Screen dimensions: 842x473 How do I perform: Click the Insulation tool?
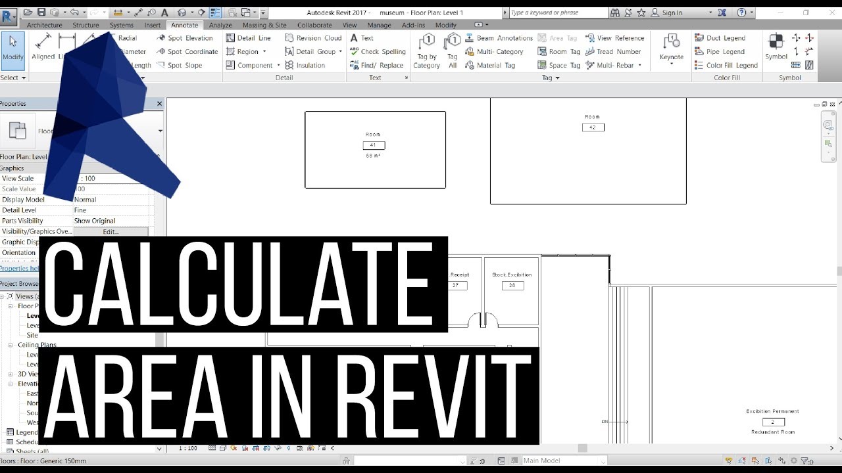tap(305, 66)
